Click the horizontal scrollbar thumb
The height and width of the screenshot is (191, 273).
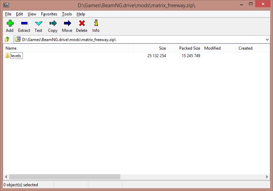tap(65, 177)
